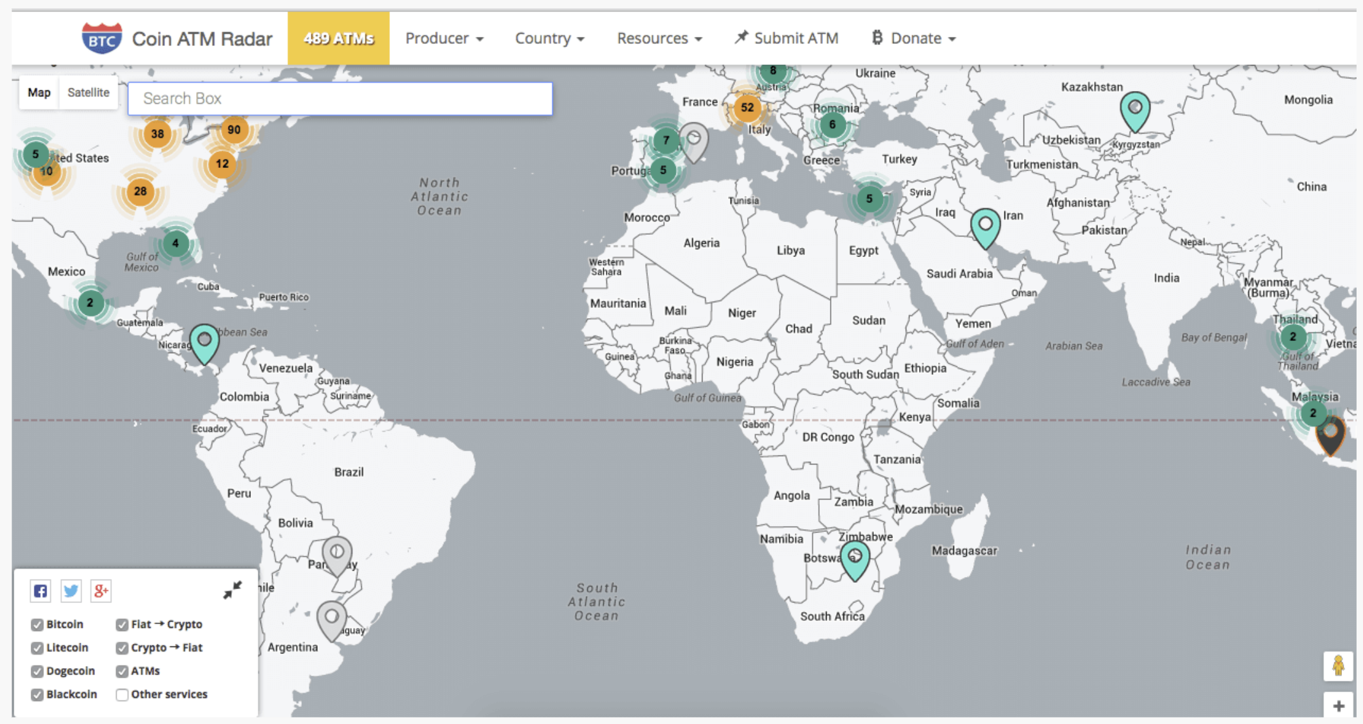Open the cluster marker labeled 28

coord(140,191)
